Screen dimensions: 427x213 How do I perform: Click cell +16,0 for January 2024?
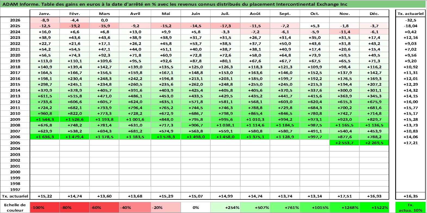point(45,32)
